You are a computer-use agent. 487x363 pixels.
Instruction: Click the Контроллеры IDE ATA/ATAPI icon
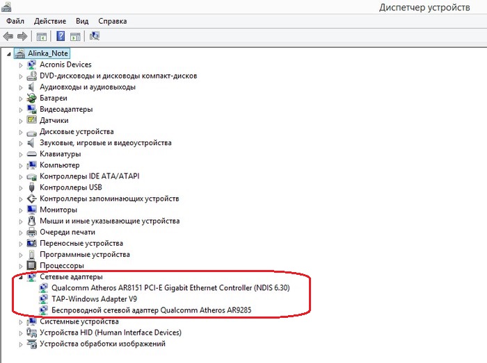pos(31,177)
